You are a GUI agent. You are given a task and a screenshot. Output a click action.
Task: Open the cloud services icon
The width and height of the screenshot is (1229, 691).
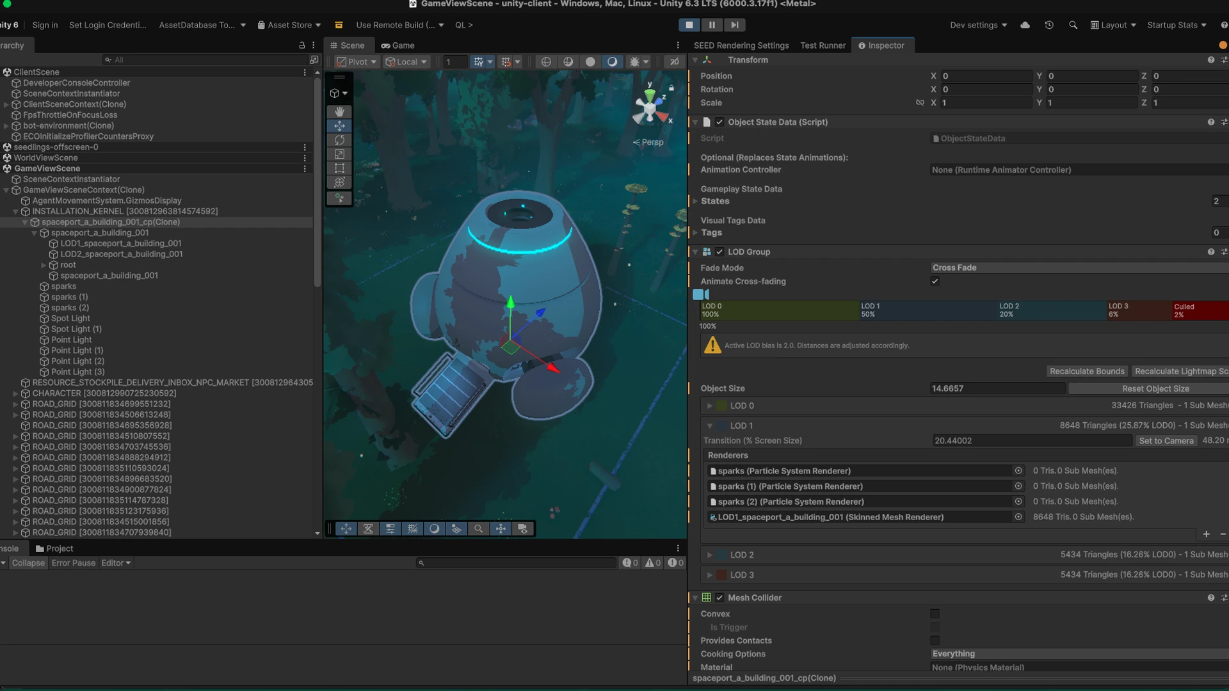[x=1025, y=25]
